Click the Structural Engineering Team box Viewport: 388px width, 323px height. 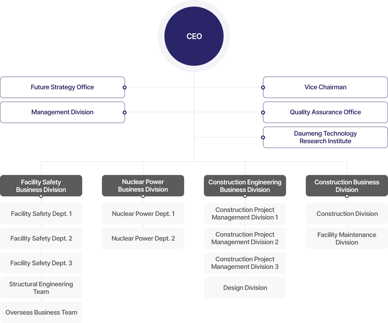coord(41,288)
